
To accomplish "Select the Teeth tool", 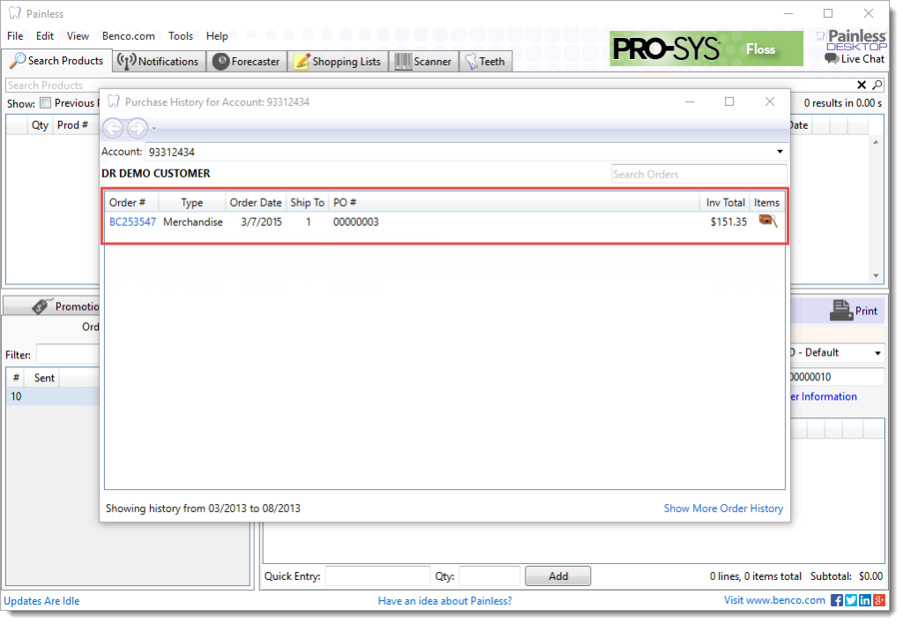I will (x=486, y=61).
